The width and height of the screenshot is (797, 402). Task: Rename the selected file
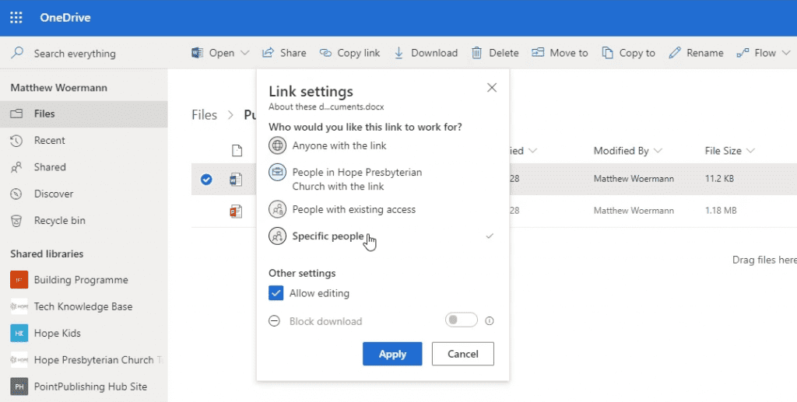[x=696, y=53]
